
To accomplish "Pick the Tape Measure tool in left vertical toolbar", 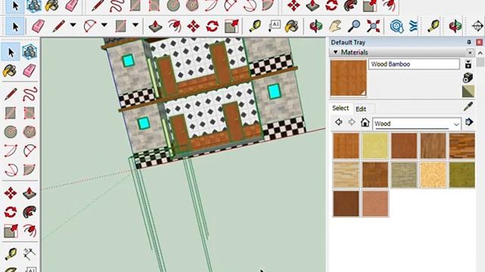I will tap(11, 254).
